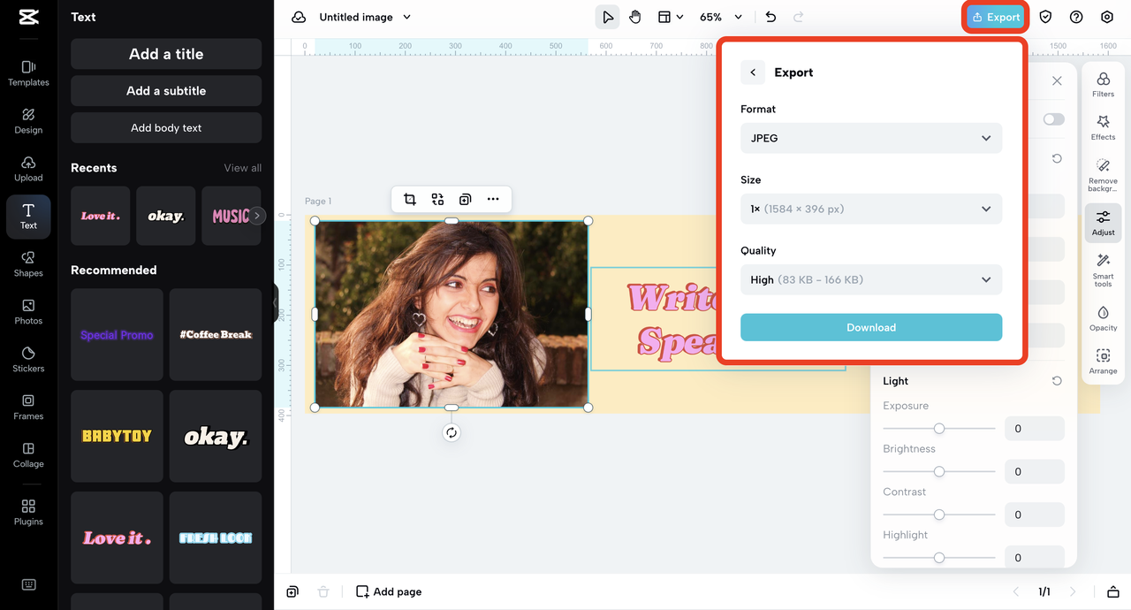Click the Export button in top bar
The width and height of the screenshot is (1131, 610).
click(995, 17)
